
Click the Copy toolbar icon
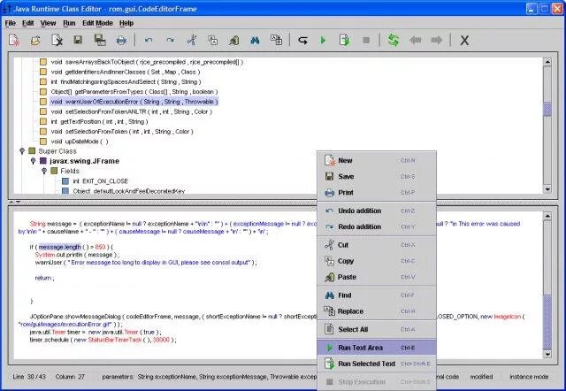click(x=213, y=40)
